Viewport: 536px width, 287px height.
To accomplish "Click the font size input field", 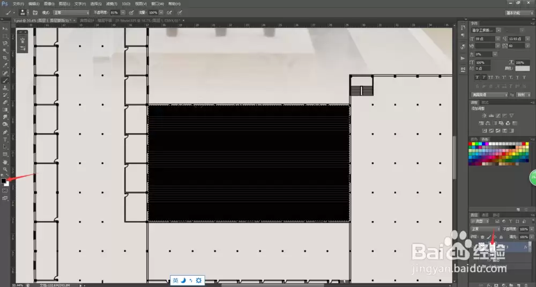I will (x=486, y=39).
